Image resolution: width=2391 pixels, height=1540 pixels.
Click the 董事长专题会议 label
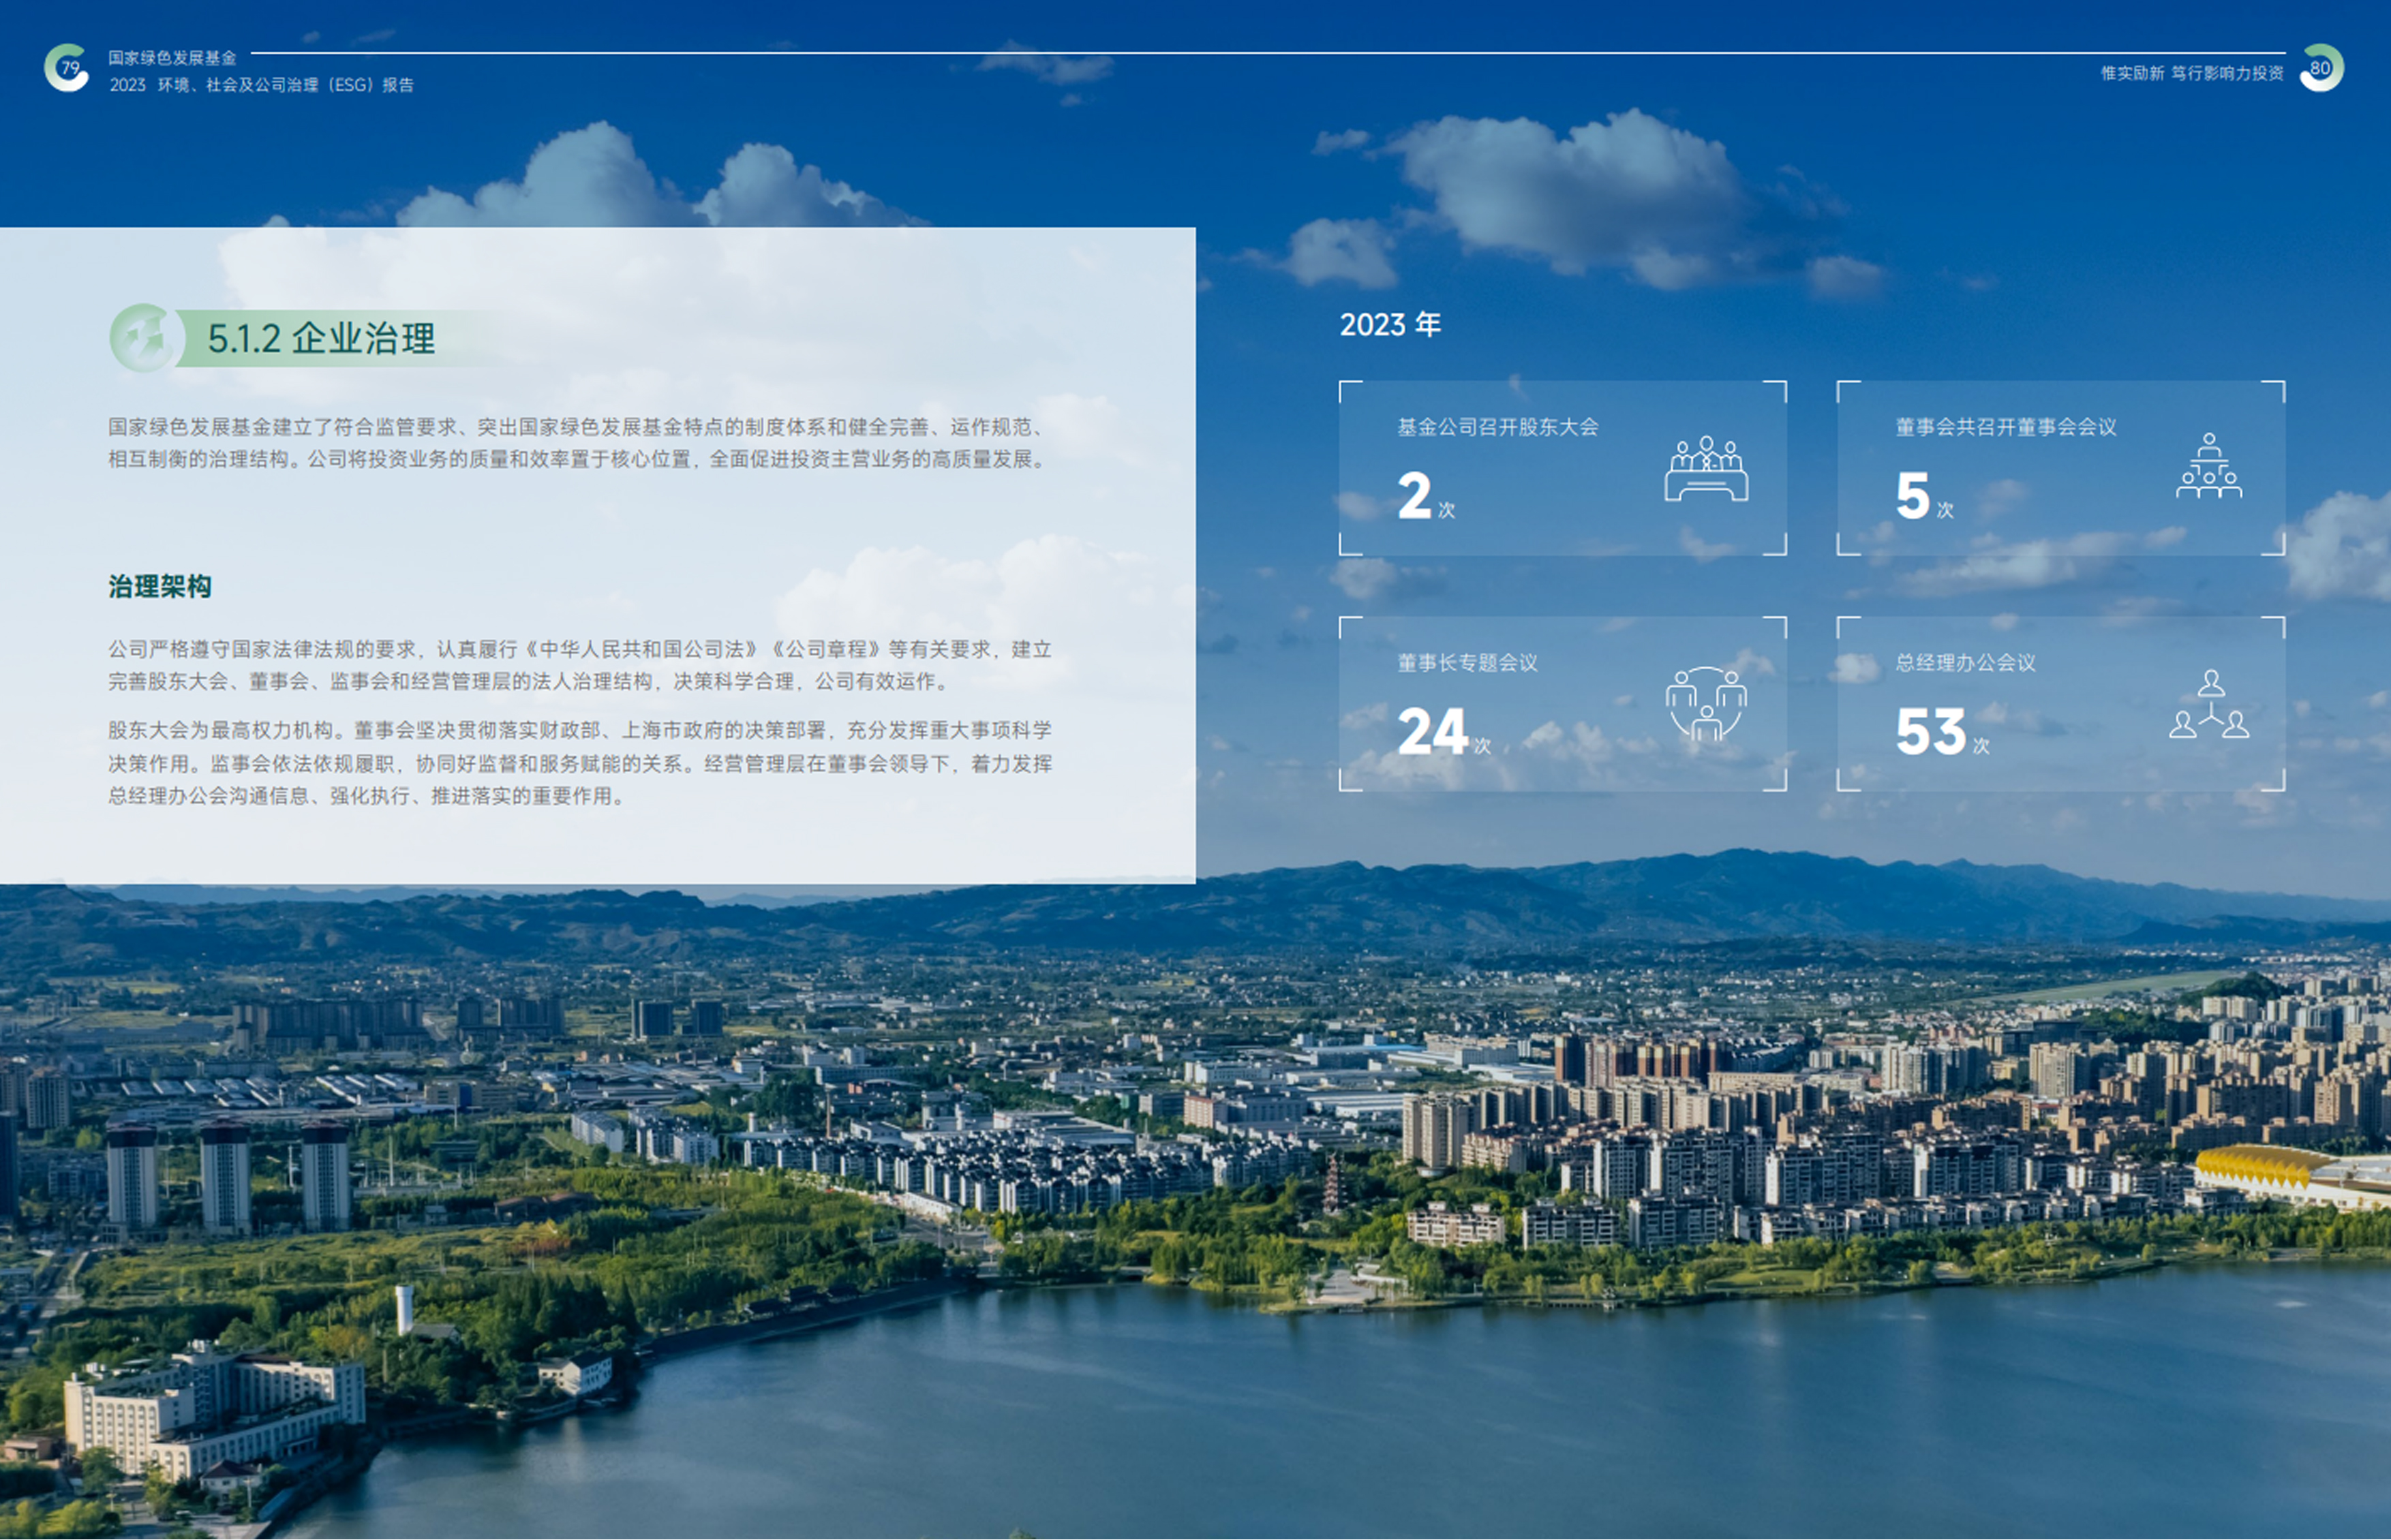tap(1467, 663)
